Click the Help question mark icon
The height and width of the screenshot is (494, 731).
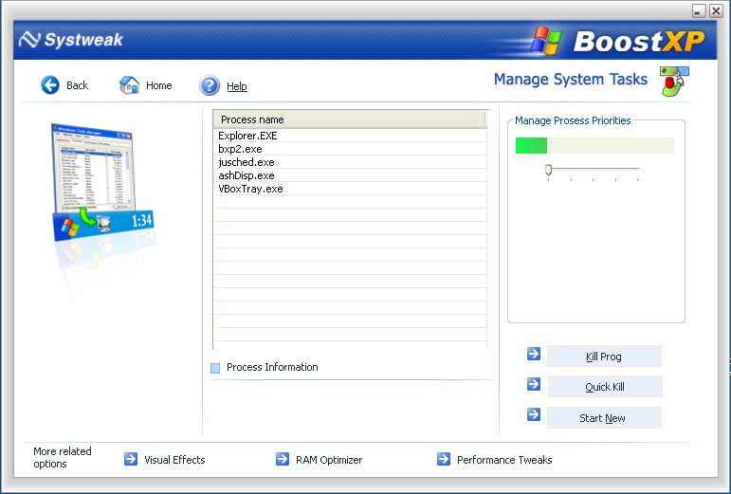(x=210, y=85)
